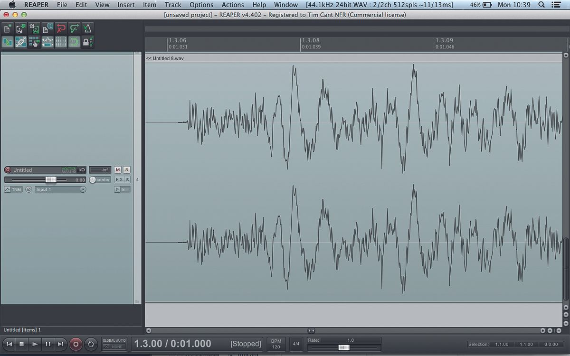Create a new project
The height and width of the screenshot is (356, 570).
pyautogui.click(x=7, y=28)
